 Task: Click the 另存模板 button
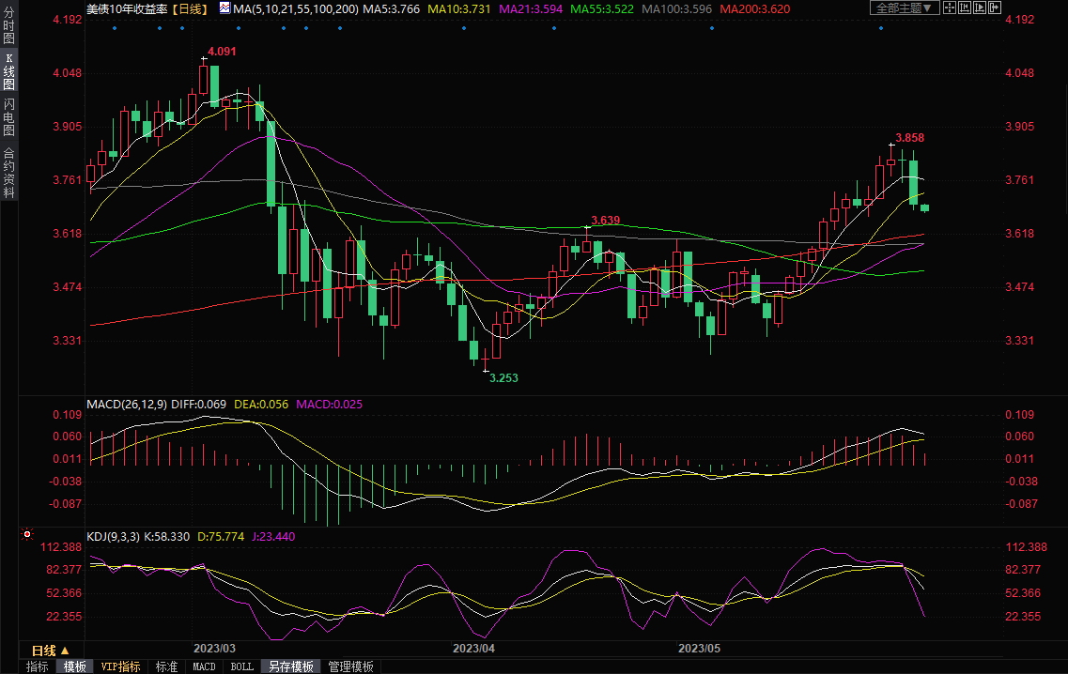[x=290, y=666]
